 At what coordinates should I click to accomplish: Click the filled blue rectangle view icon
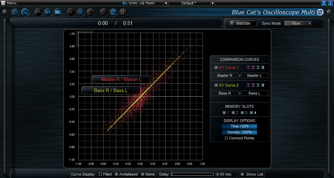pyautogui.click(x=58, y=12)
